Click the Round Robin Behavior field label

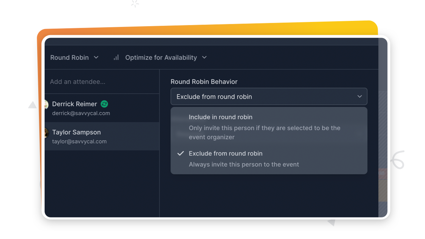pyautogui.click(x=204, y=82)
